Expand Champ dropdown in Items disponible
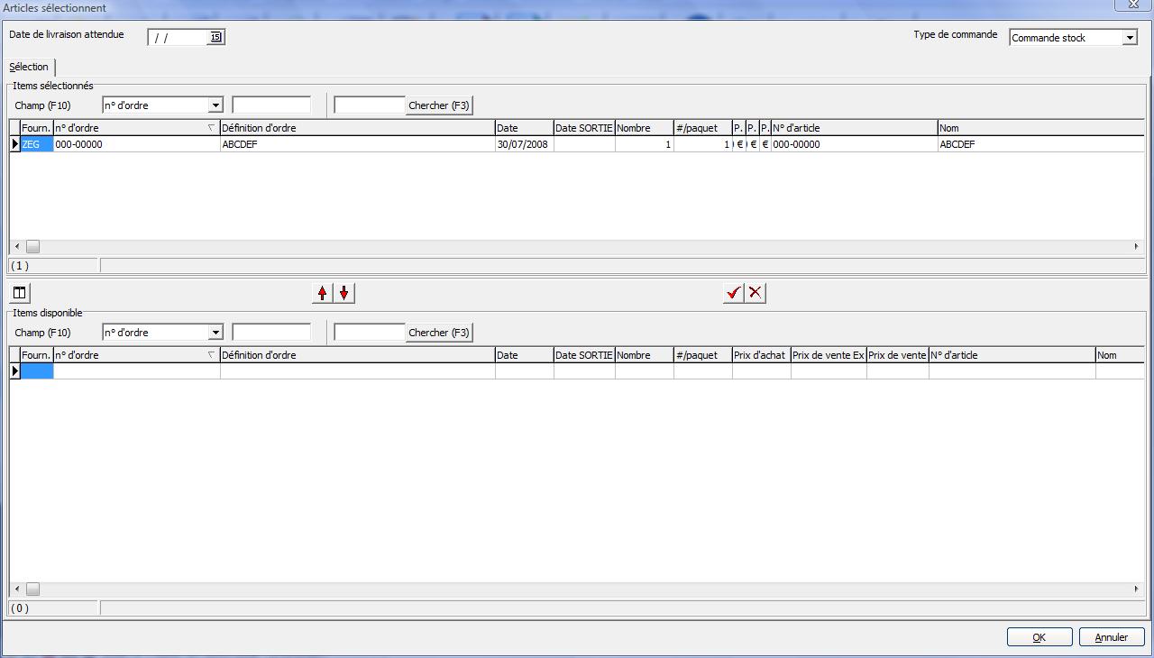This screenshot has height=658, width=1154. tap(215, 333)
